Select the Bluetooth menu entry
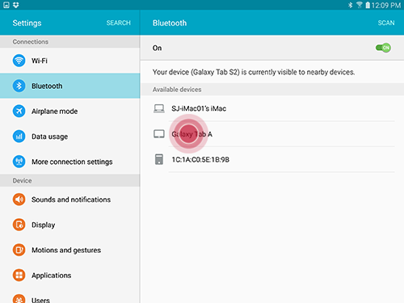The image size is (404, 303). coord(70,86)
